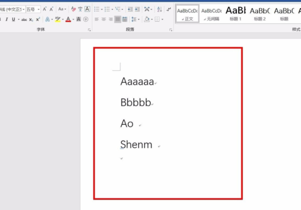The image size is (301, 210).
Task: Click the Text Effects glowing A icon
Action: (x=48, y=19)
